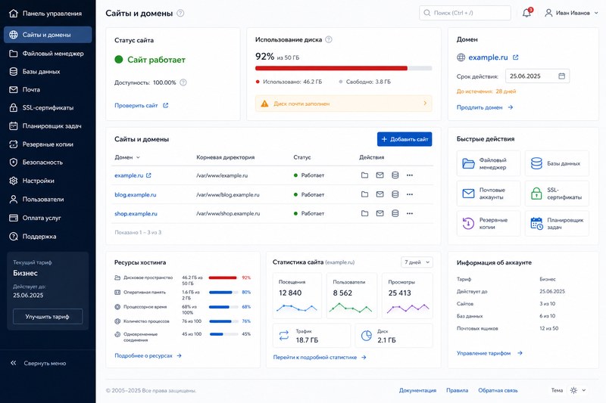Open Файловый менеджер in sidebar
Screen dimensions: 606x403
pos(48,54)
